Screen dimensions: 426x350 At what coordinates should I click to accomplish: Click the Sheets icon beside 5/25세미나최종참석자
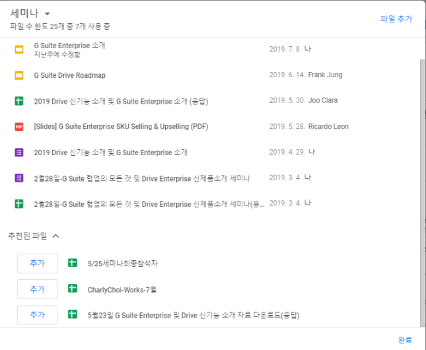pos(73,263)
